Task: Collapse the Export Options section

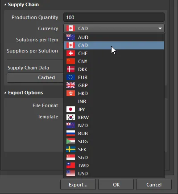Action: pos(5,93)
